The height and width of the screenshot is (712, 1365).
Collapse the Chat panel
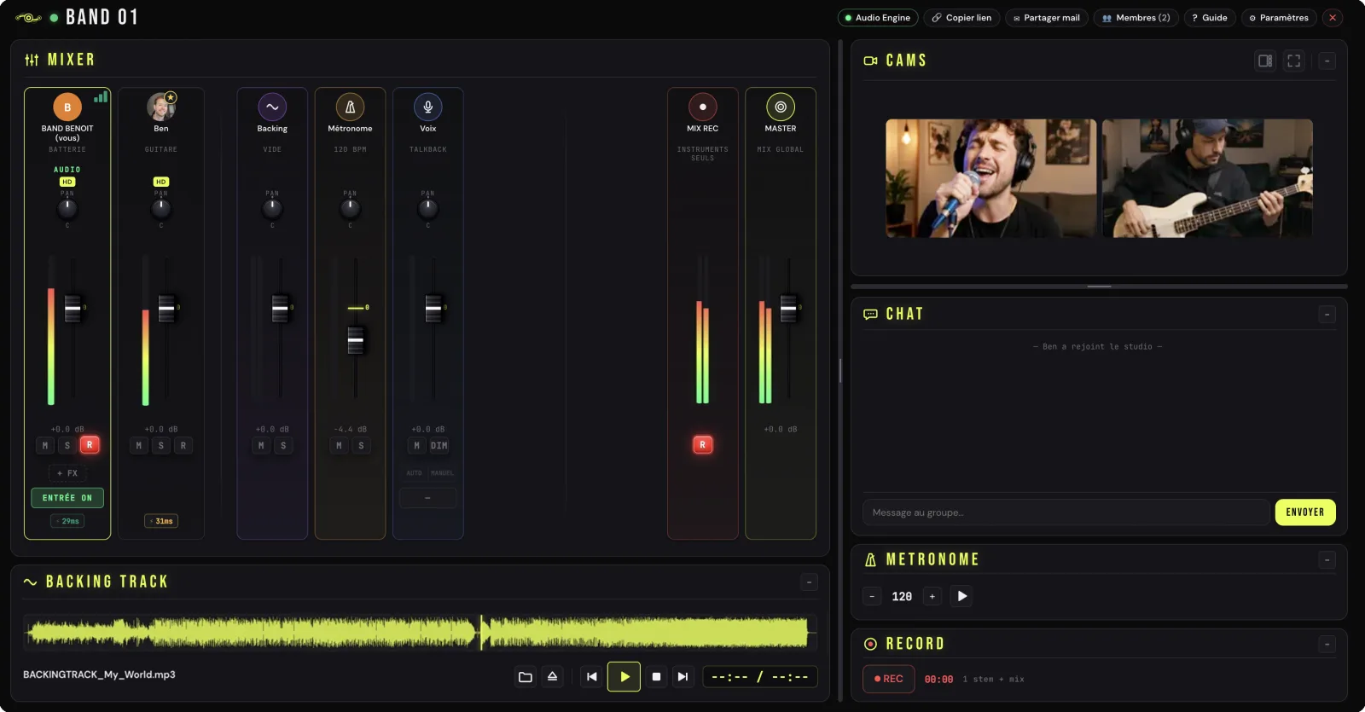click(1327, 314)
